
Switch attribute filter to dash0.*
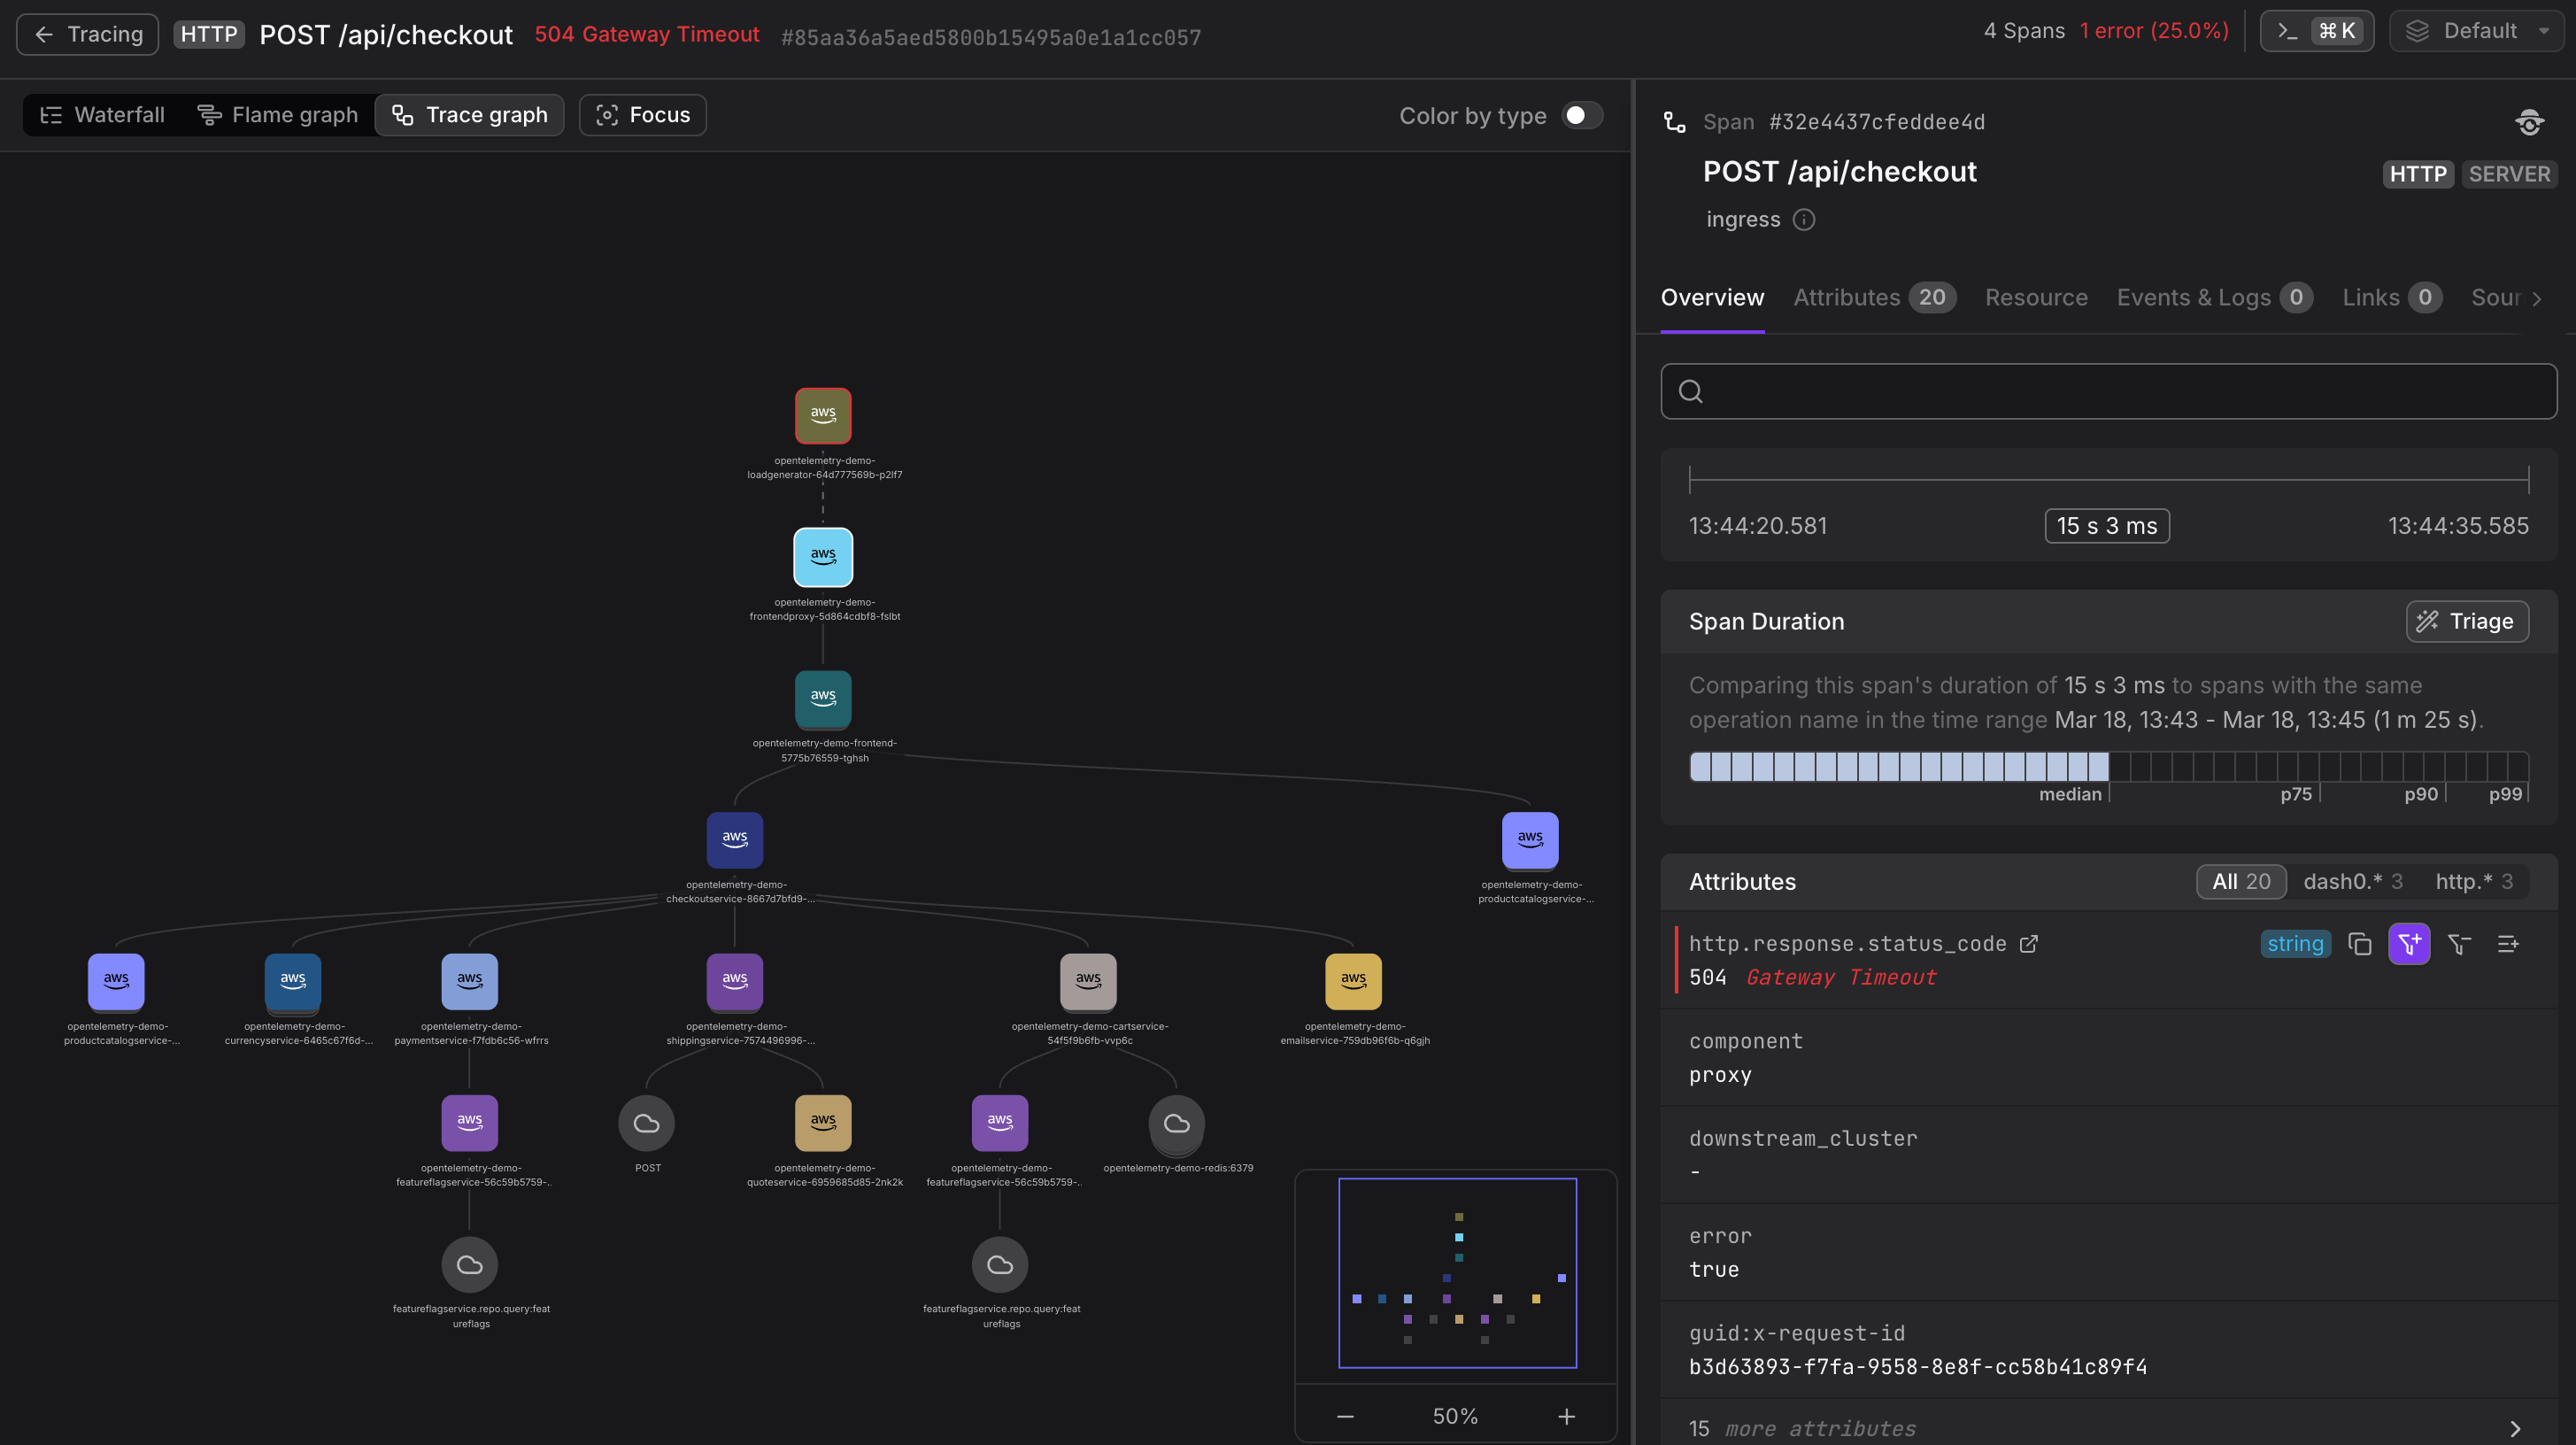pos(2352,881)
